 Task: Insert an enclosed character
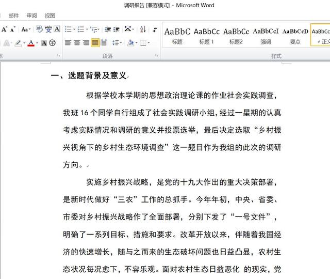click(x=53, y=43)
